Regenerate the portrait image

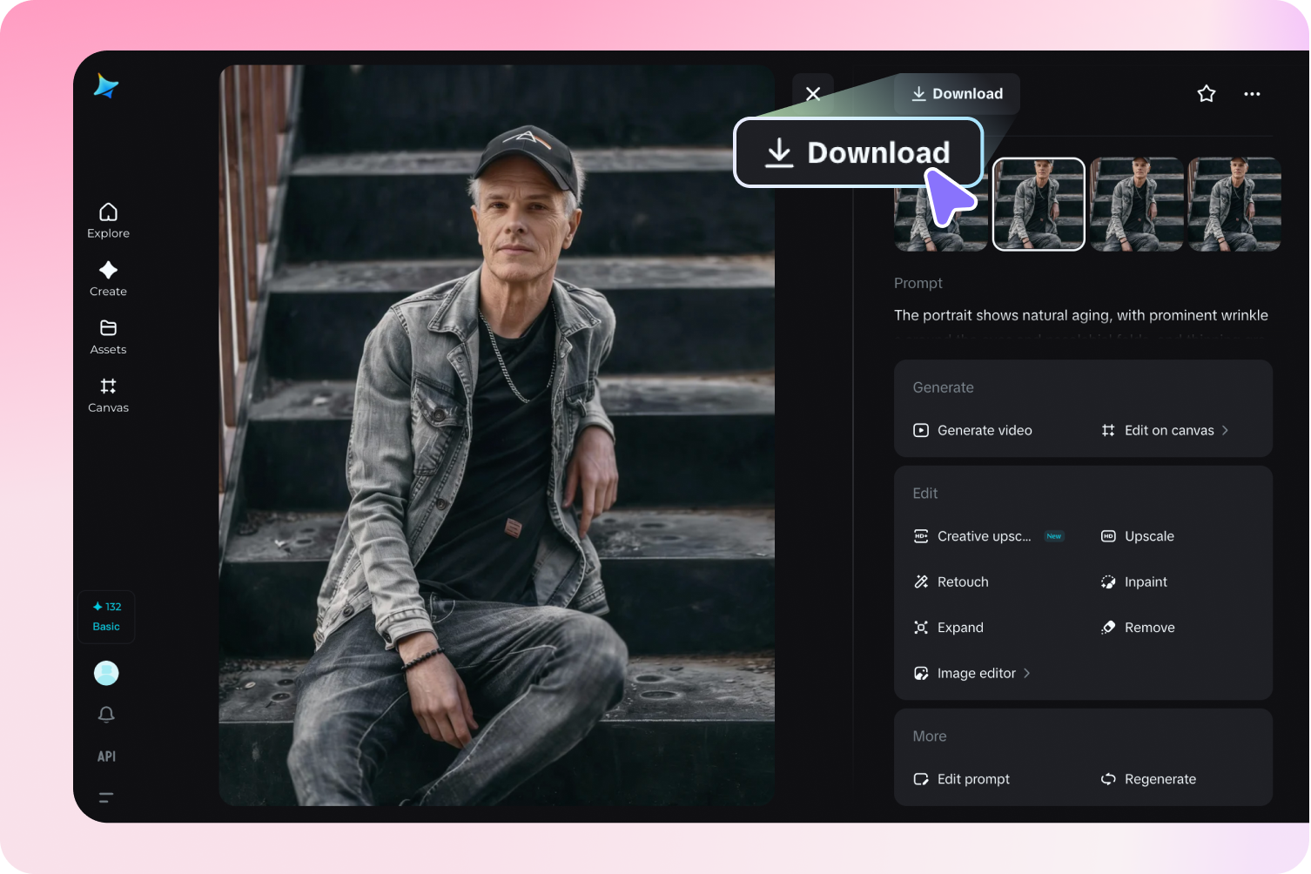(1160, 778)
